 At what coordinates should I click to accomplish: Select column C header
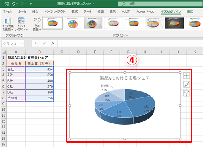(62, 52)
